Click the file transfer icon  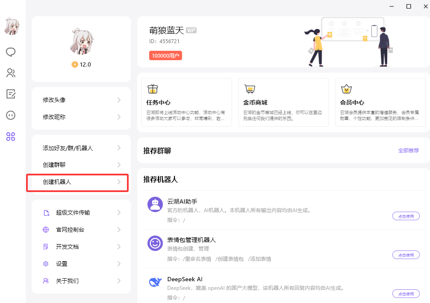point(46,213)
